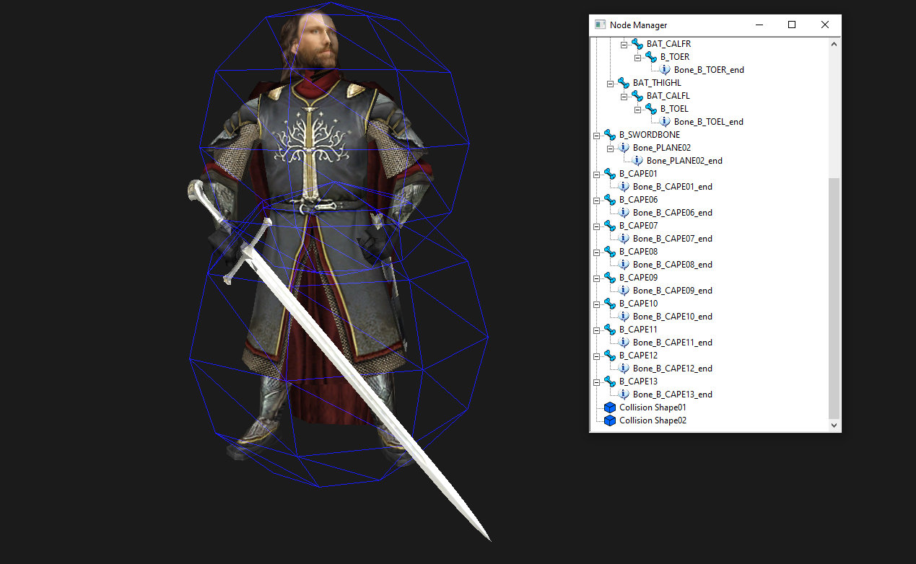Click the Node Manager scrollbar down arrow
This screenshot has width=916, height=564.
(834, 426)
